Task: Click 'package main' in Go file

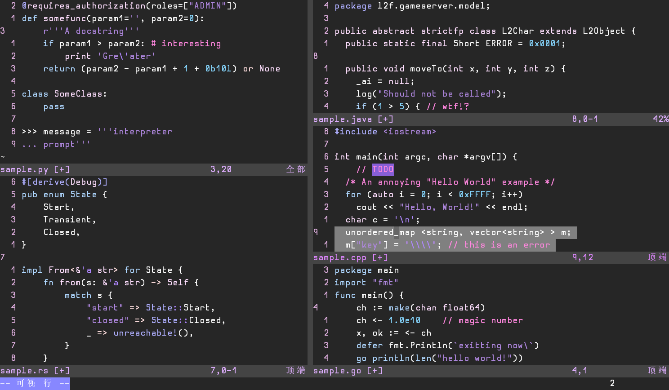Action: (x=367, y=270)
